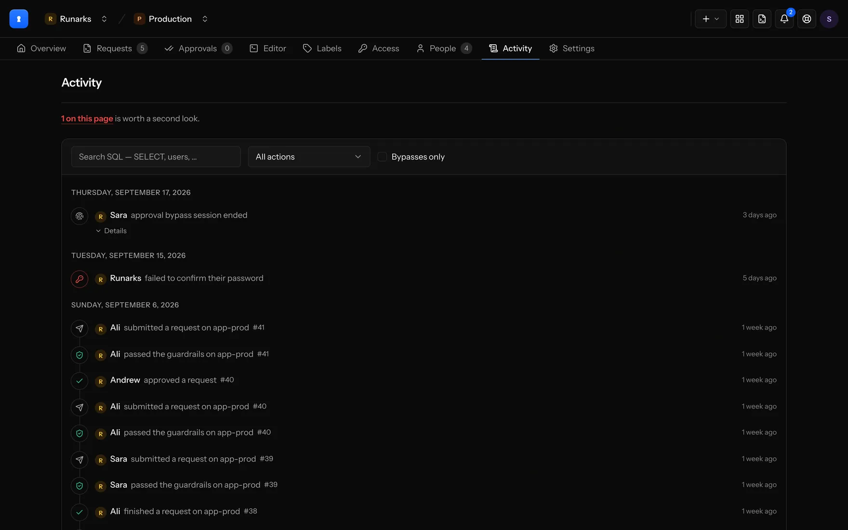Screen dimensions: 848x530
Task: Click shield icon for Ali guardrails #41
Action: coord(79,355)
